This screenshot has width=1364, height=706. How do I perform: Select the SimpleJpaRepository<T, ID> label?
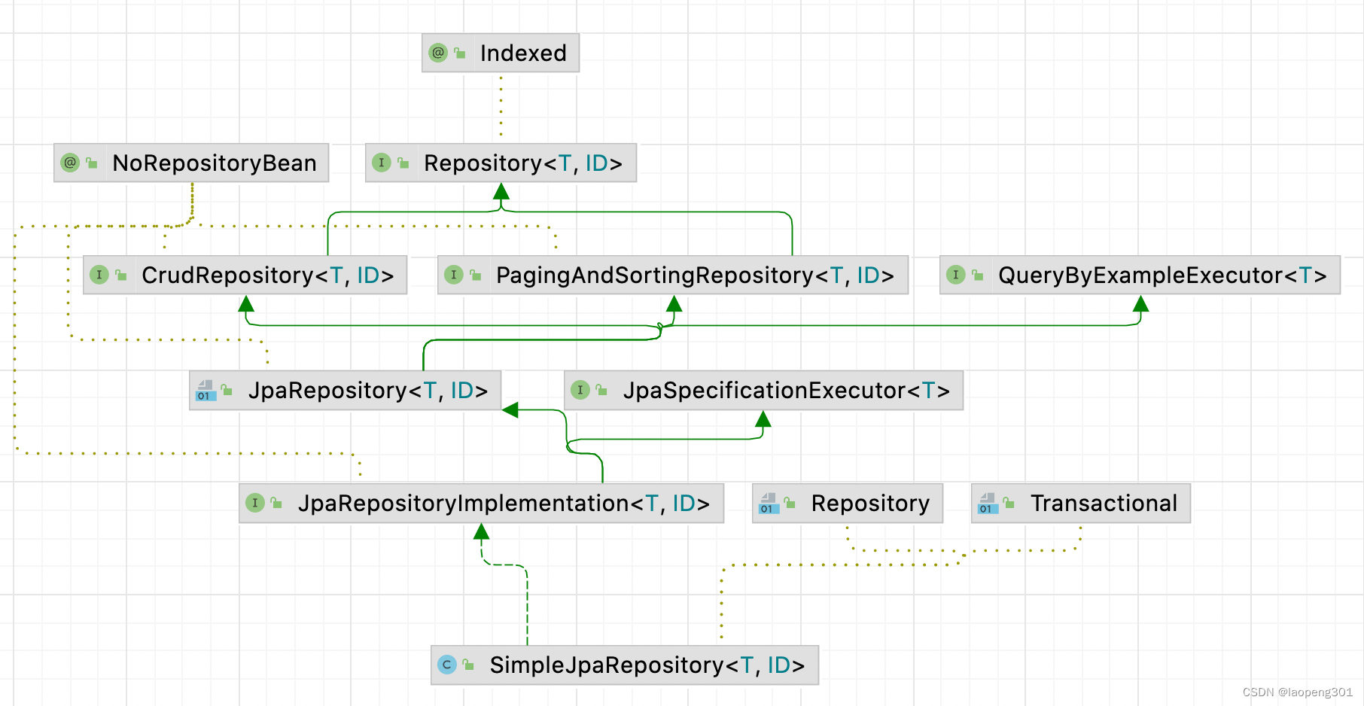pyautogui.click(x=647, y=665)
